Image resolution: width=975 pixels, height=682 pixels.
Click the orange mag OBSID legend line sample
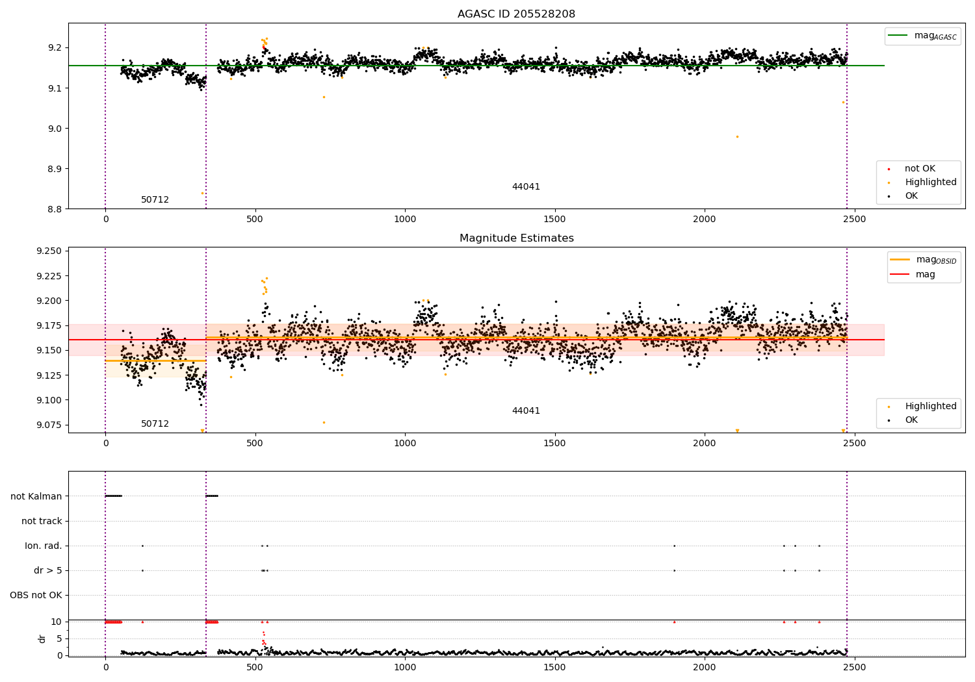point(900,260)
